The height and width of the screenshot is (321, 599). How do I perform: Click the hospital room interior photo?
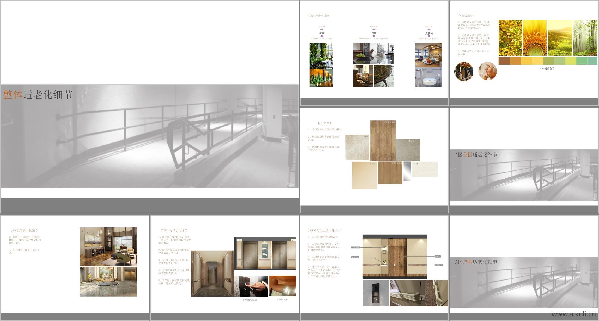click(x=429, y=55)
